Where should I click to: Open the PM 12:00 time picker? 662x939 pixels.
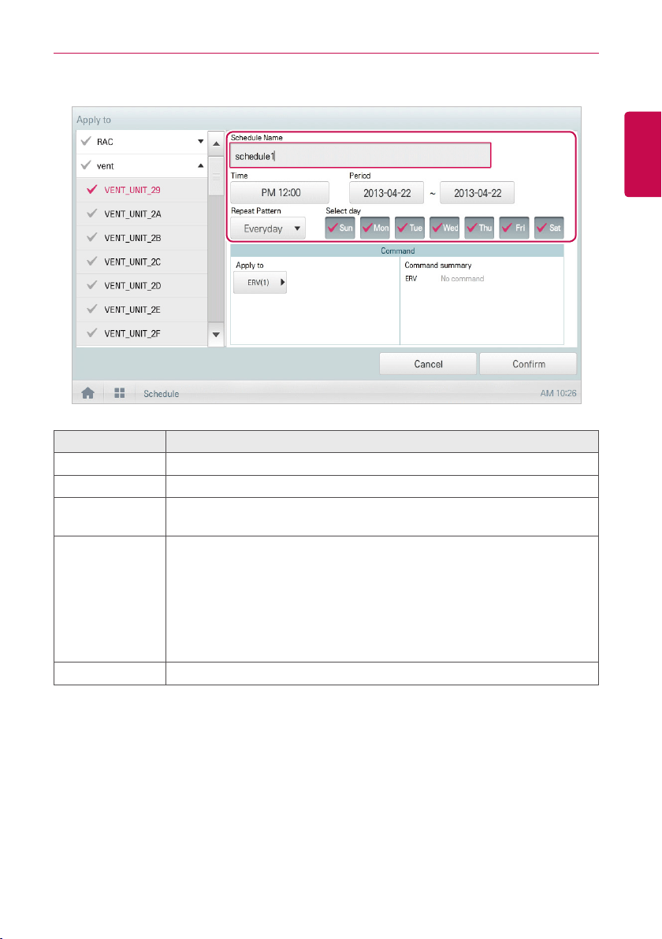[x=280, y=193]
